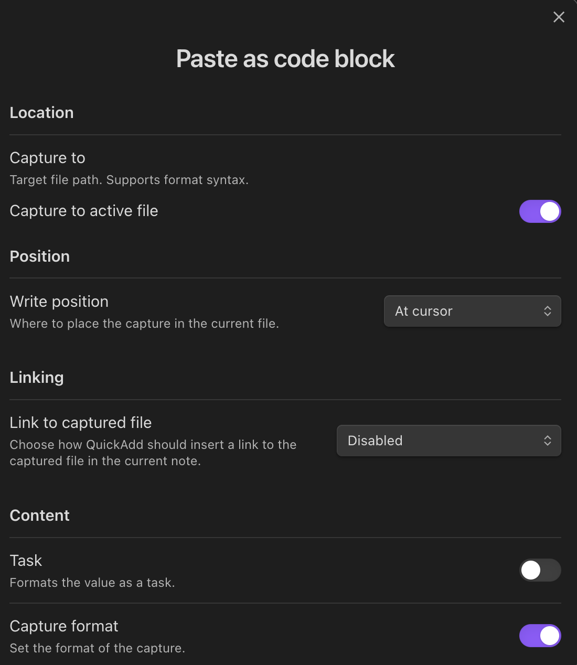Screen dimensions: 577x665
Task: Click the 'Capture to' setting label
Action: [x=47, y=158]
